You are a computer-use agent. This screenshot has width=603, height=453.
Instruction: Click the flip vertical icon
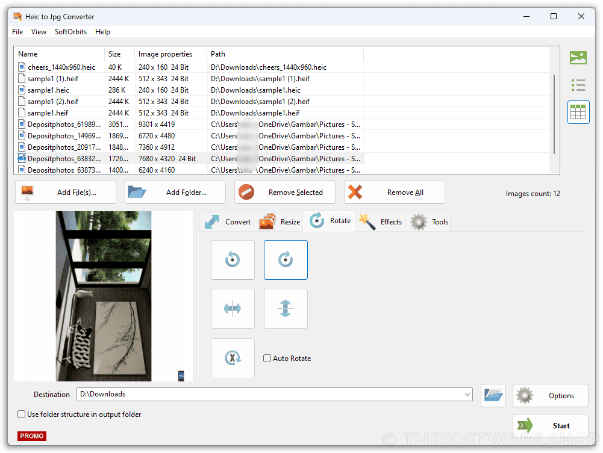(x=286, y=309)
